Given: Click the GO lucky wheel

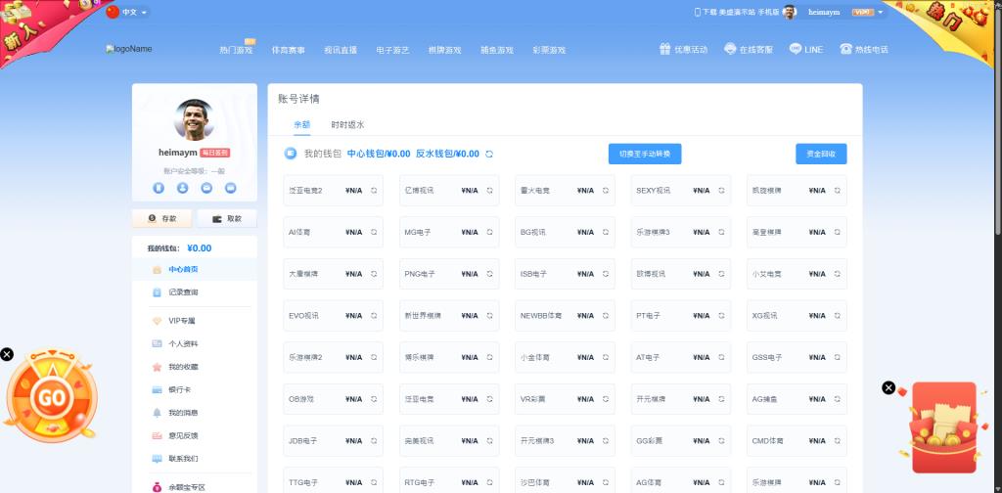Looking at the screenshot, I should pyautogui.click(x=51, y=397).
